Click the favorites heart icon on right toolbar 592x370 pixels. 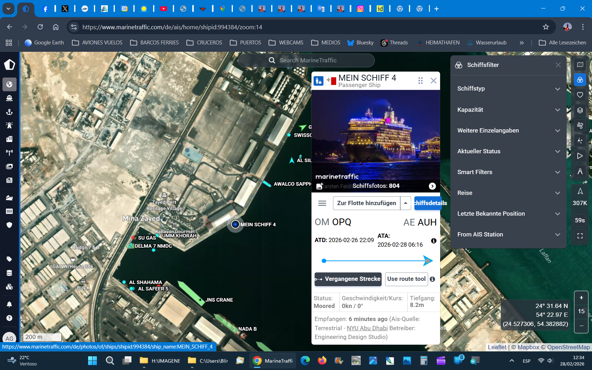pos(580,95)
